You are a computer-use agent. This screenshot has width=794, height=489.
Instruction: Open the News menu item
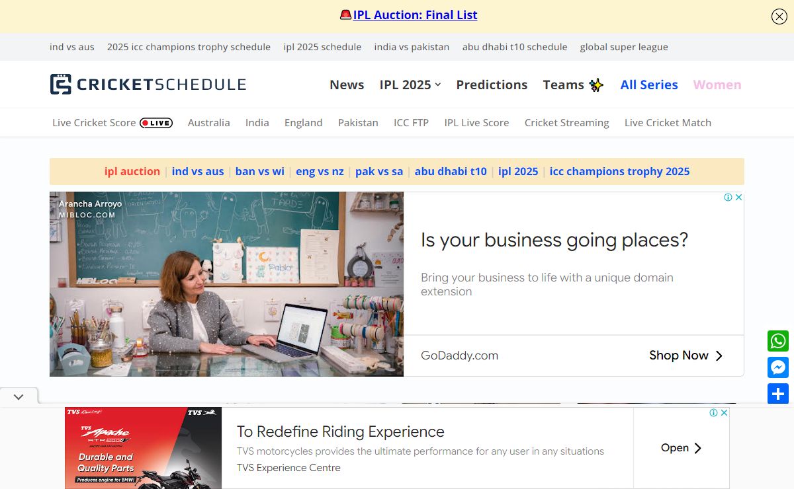[x=347, y=85]
